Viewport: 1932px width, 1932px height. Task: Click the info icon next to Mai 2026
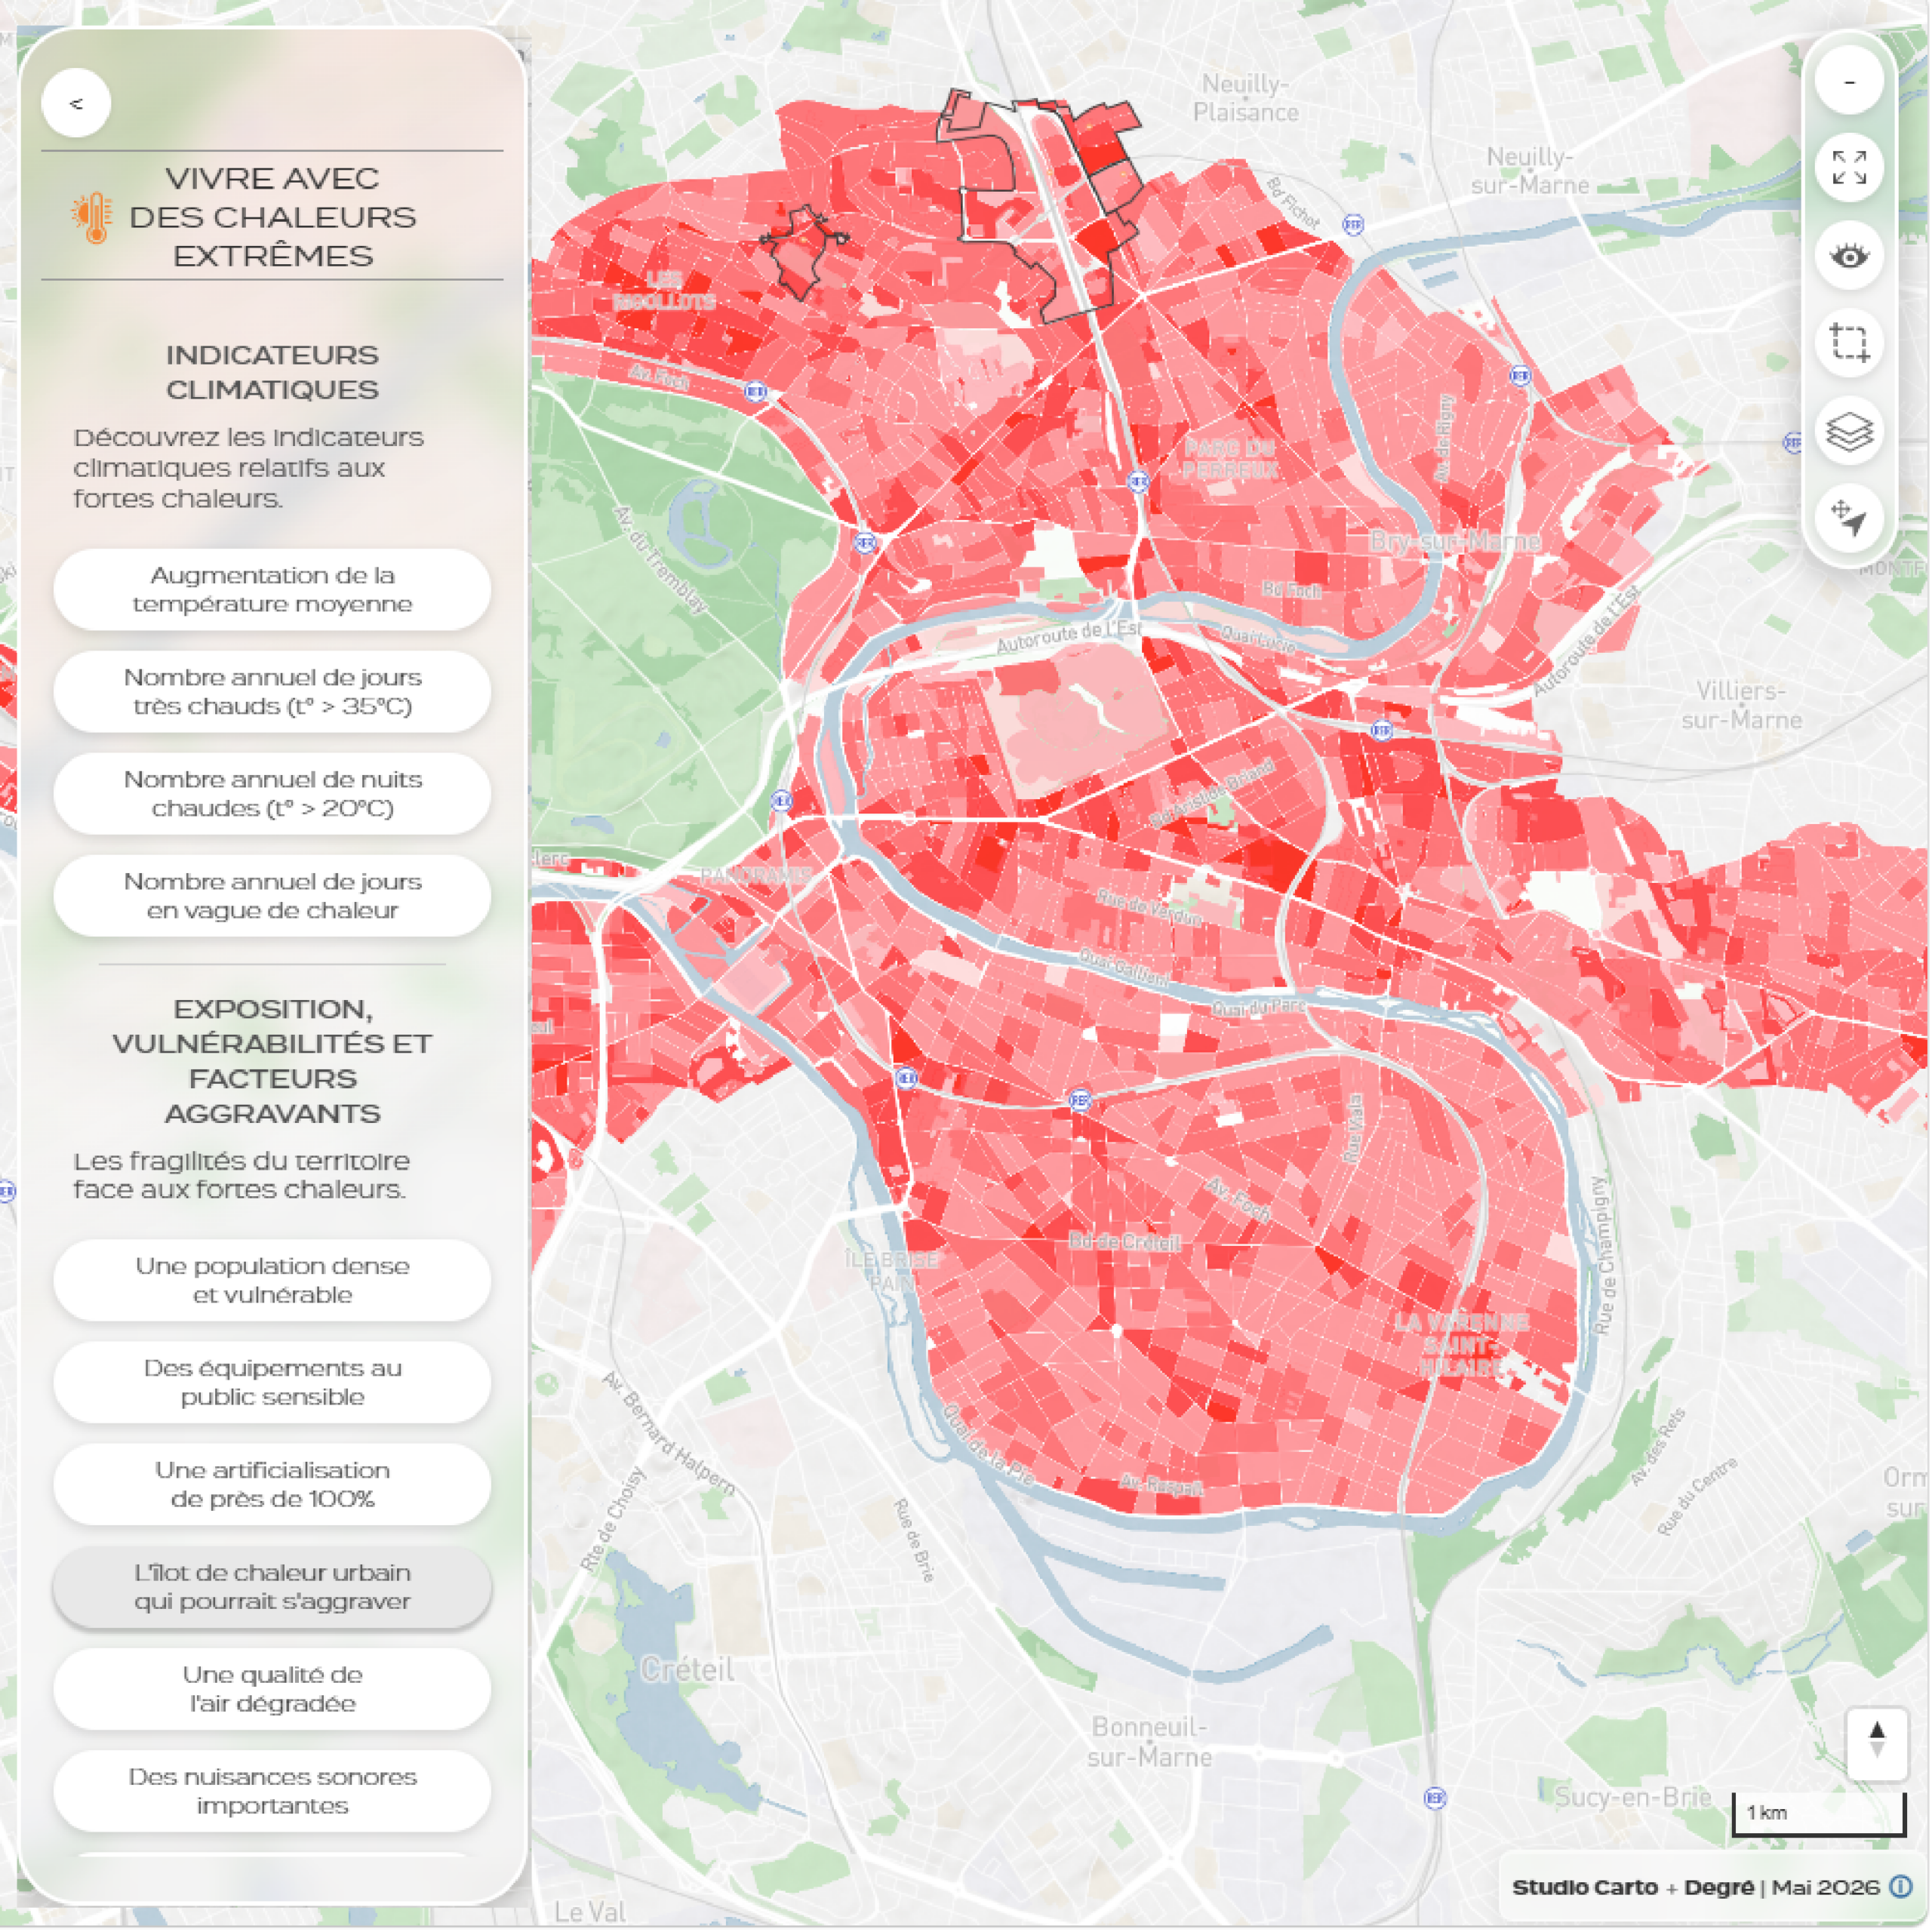click(1900, 1886)
